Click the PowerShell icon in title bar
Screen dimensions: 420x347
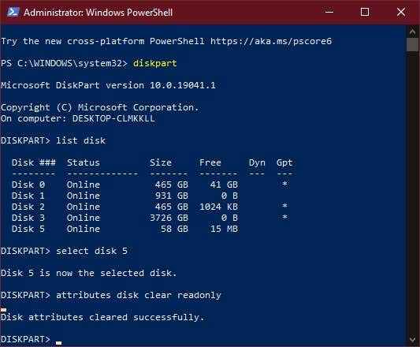[13, 12]
